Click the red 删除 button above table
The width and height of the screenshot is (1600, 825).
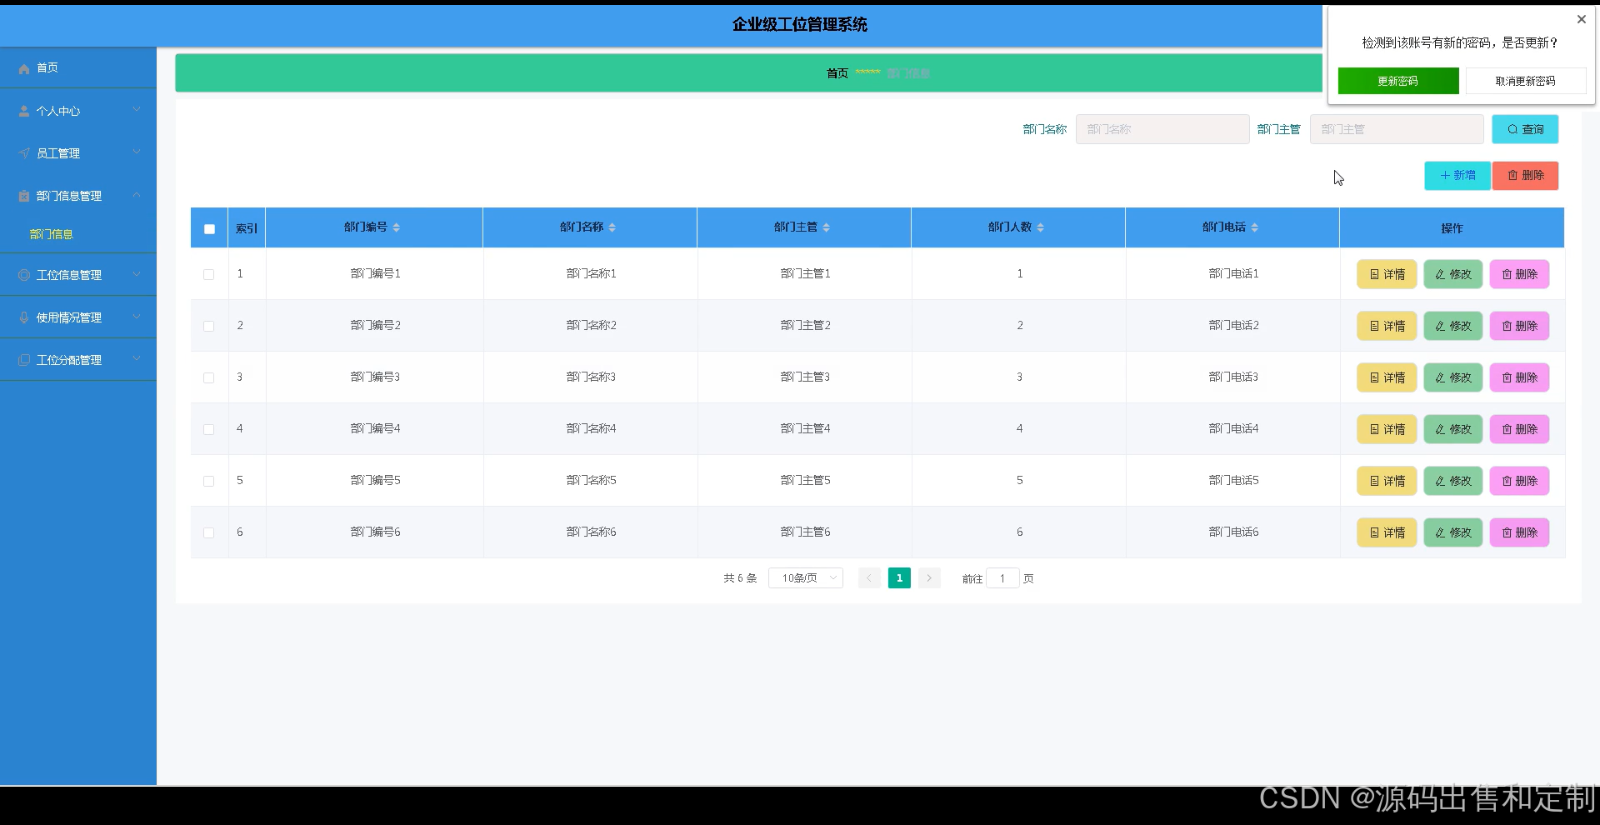coord(1526,176)
